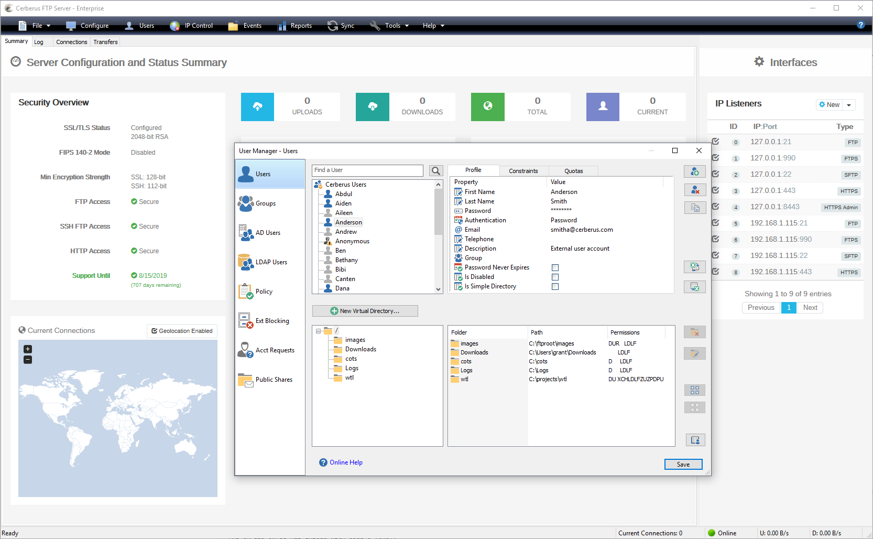Select the Profile tab
Screen dimensions: 873x539
click(x=473, y=170)
